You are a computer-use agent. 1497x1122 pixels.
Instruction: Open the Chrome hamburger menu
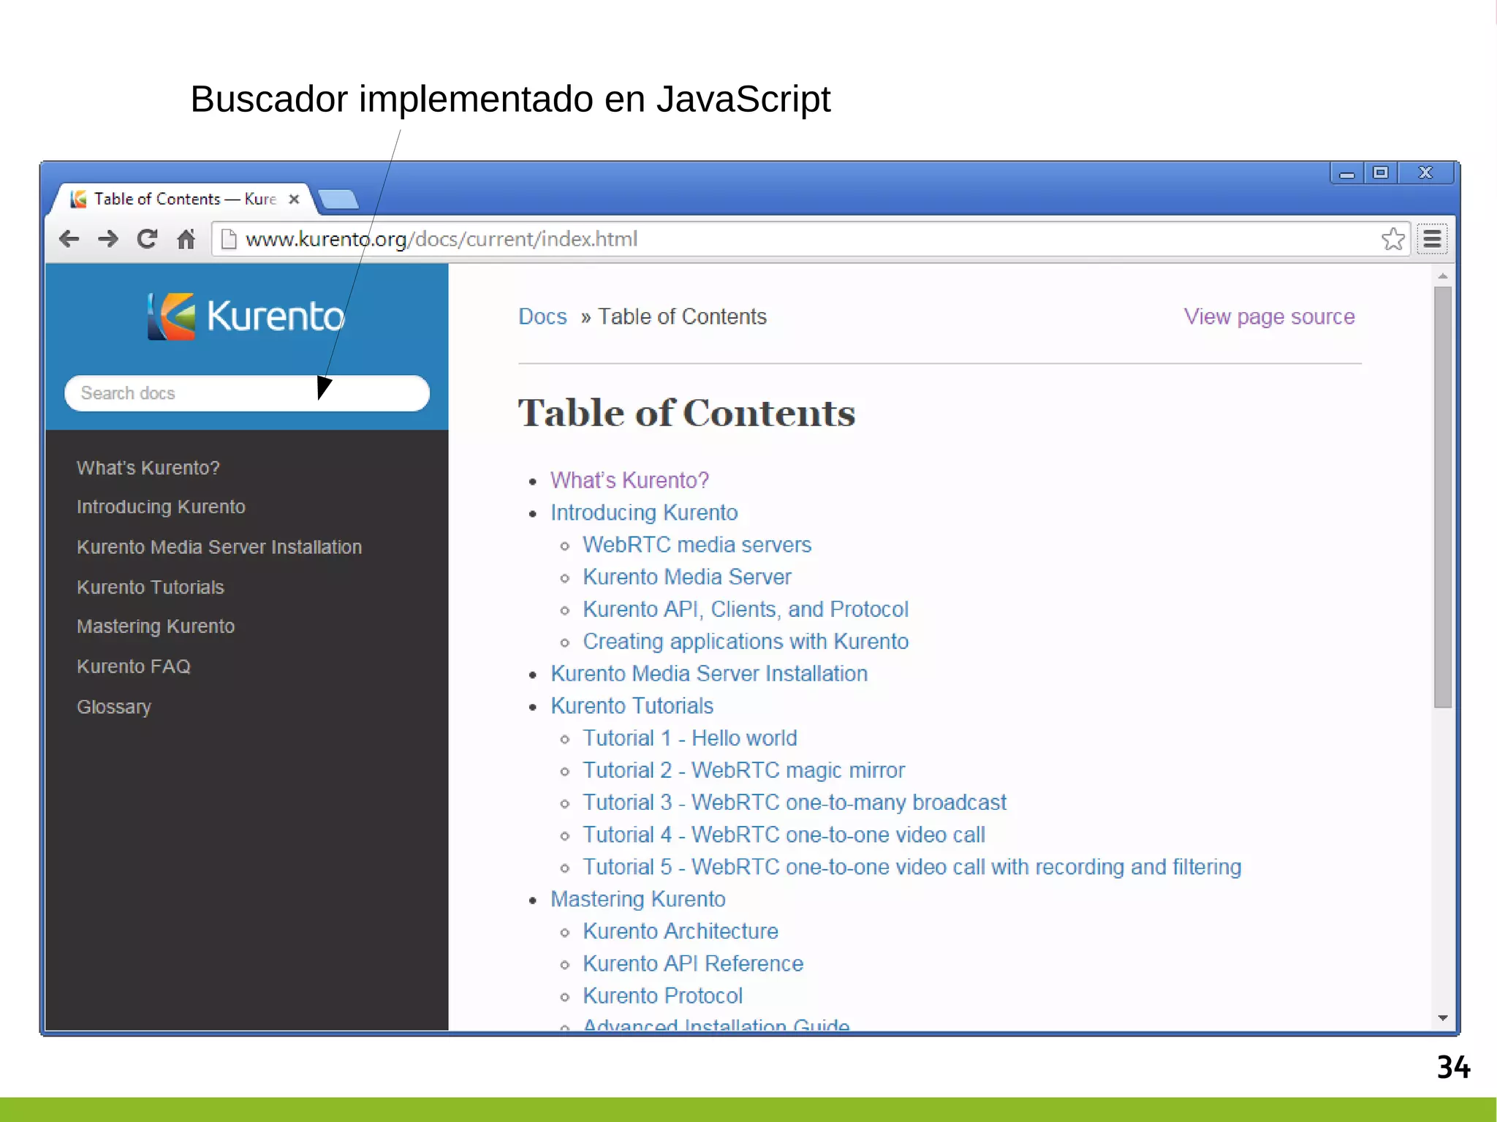pyautogui.click(x=1433, y=239)
